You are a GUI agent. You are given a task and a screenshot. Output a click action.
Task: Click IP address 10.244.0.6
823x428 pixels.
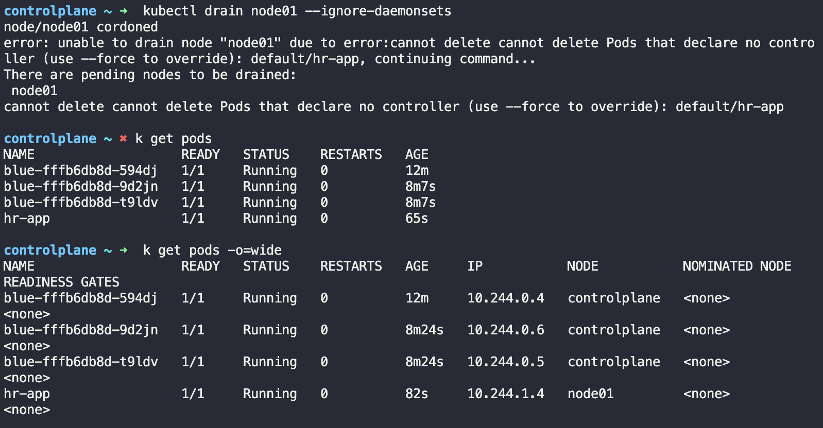pyautogui.click(x=506, y=330)
